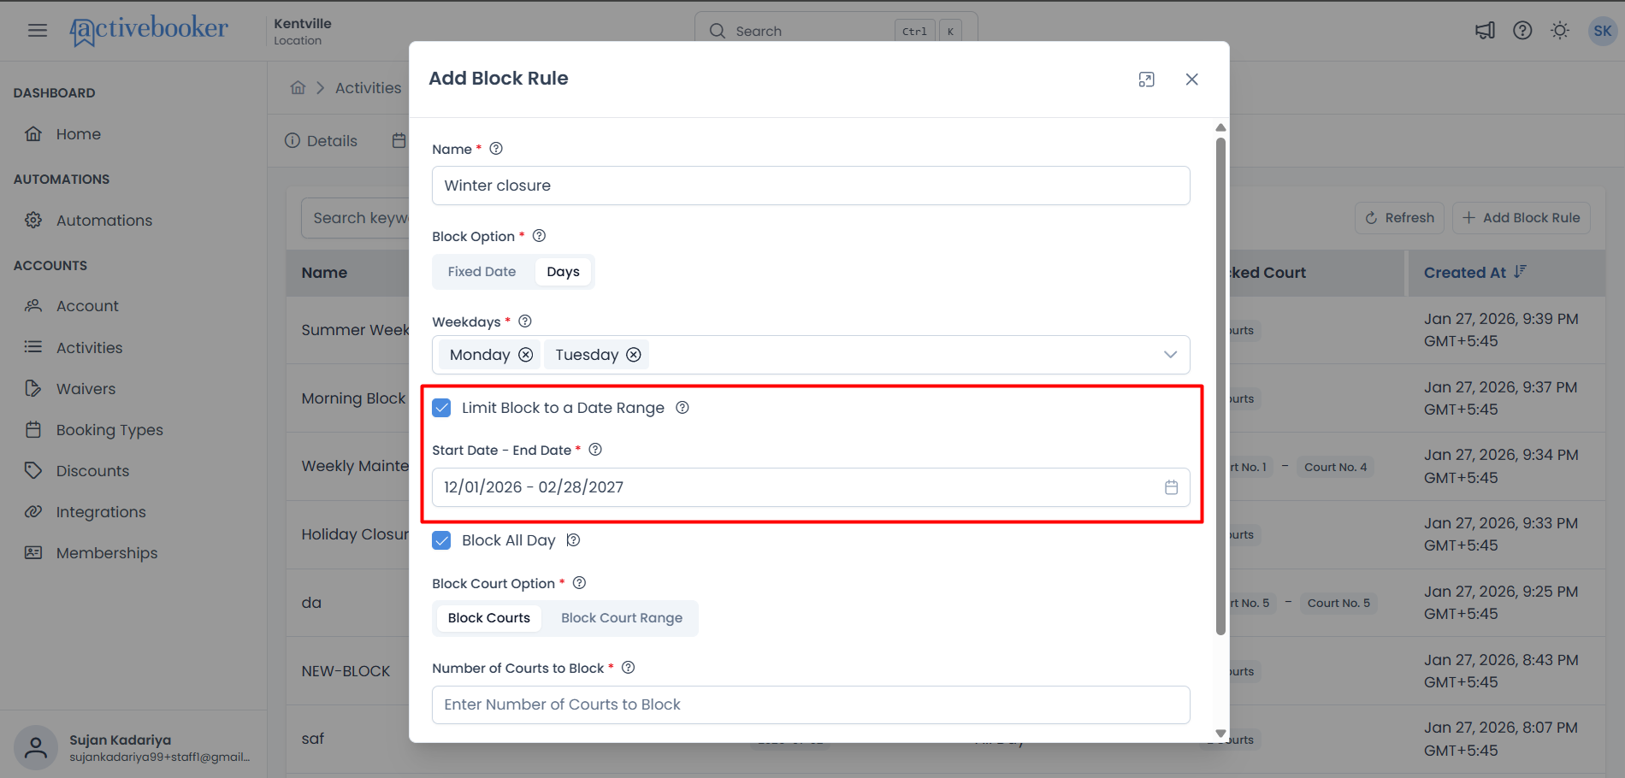Remove the Monday weekday tag
The width and height of the screenshot is (1625, 778).
point(526,355)
